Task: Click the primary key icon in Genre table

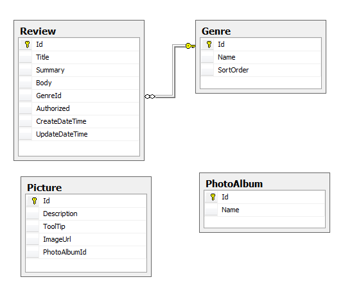Action: click(209, 44)
